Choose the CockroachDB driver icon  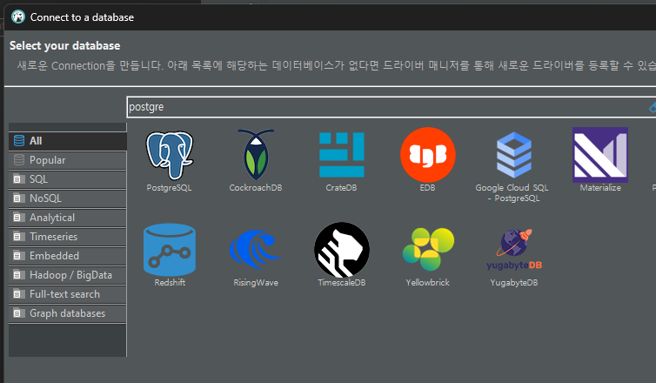pos(256,155)
